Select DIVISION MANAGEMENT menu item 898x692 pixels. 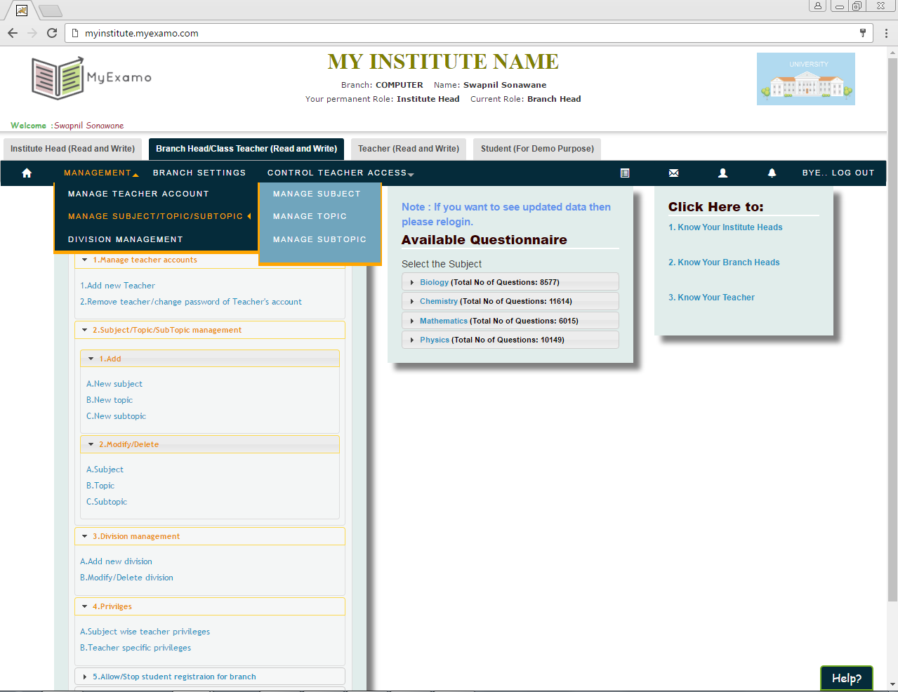click(x=125, y=239)
